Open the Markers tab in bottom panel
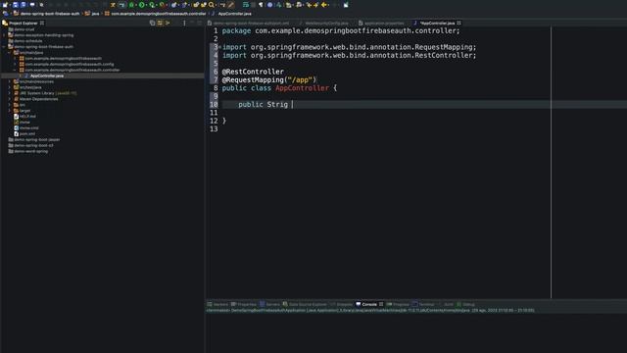 (217, 305)
